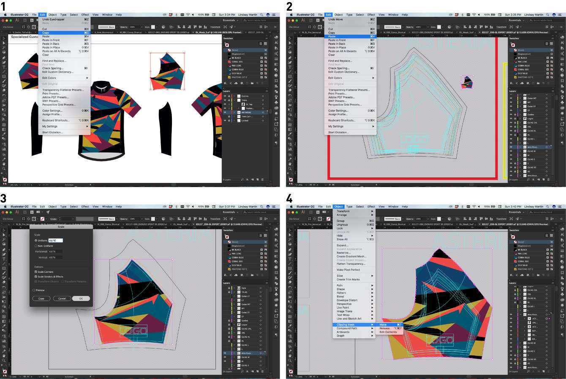Enable the Preview checkbox in Scale dialog
Screen dimensions: 566x379
34,290
